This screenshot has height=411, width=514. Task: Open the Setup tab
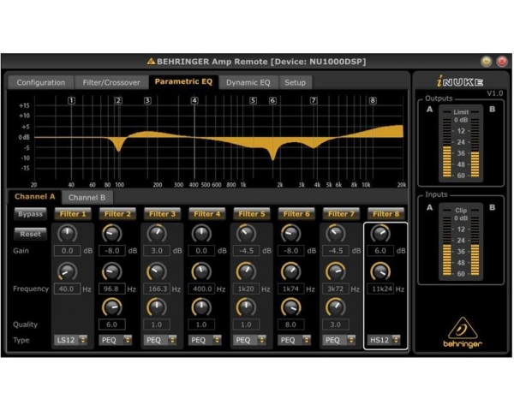295,82
